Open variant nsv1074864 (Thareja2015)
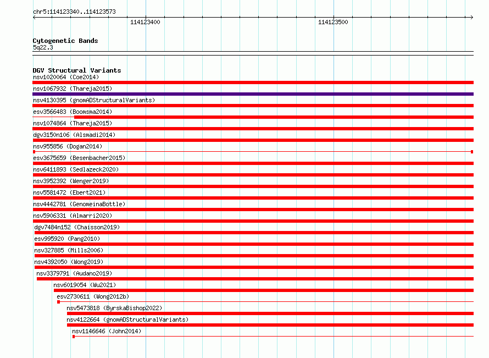The height and width of the screenshot is (358, 489). click(x=73, y=123)
